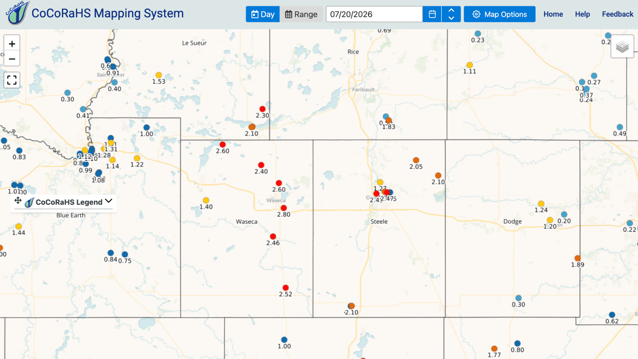Select the 0.49 blue station marker
This screenshot has height=359, width=638.
pyautogui.click(x=620, y=127)
